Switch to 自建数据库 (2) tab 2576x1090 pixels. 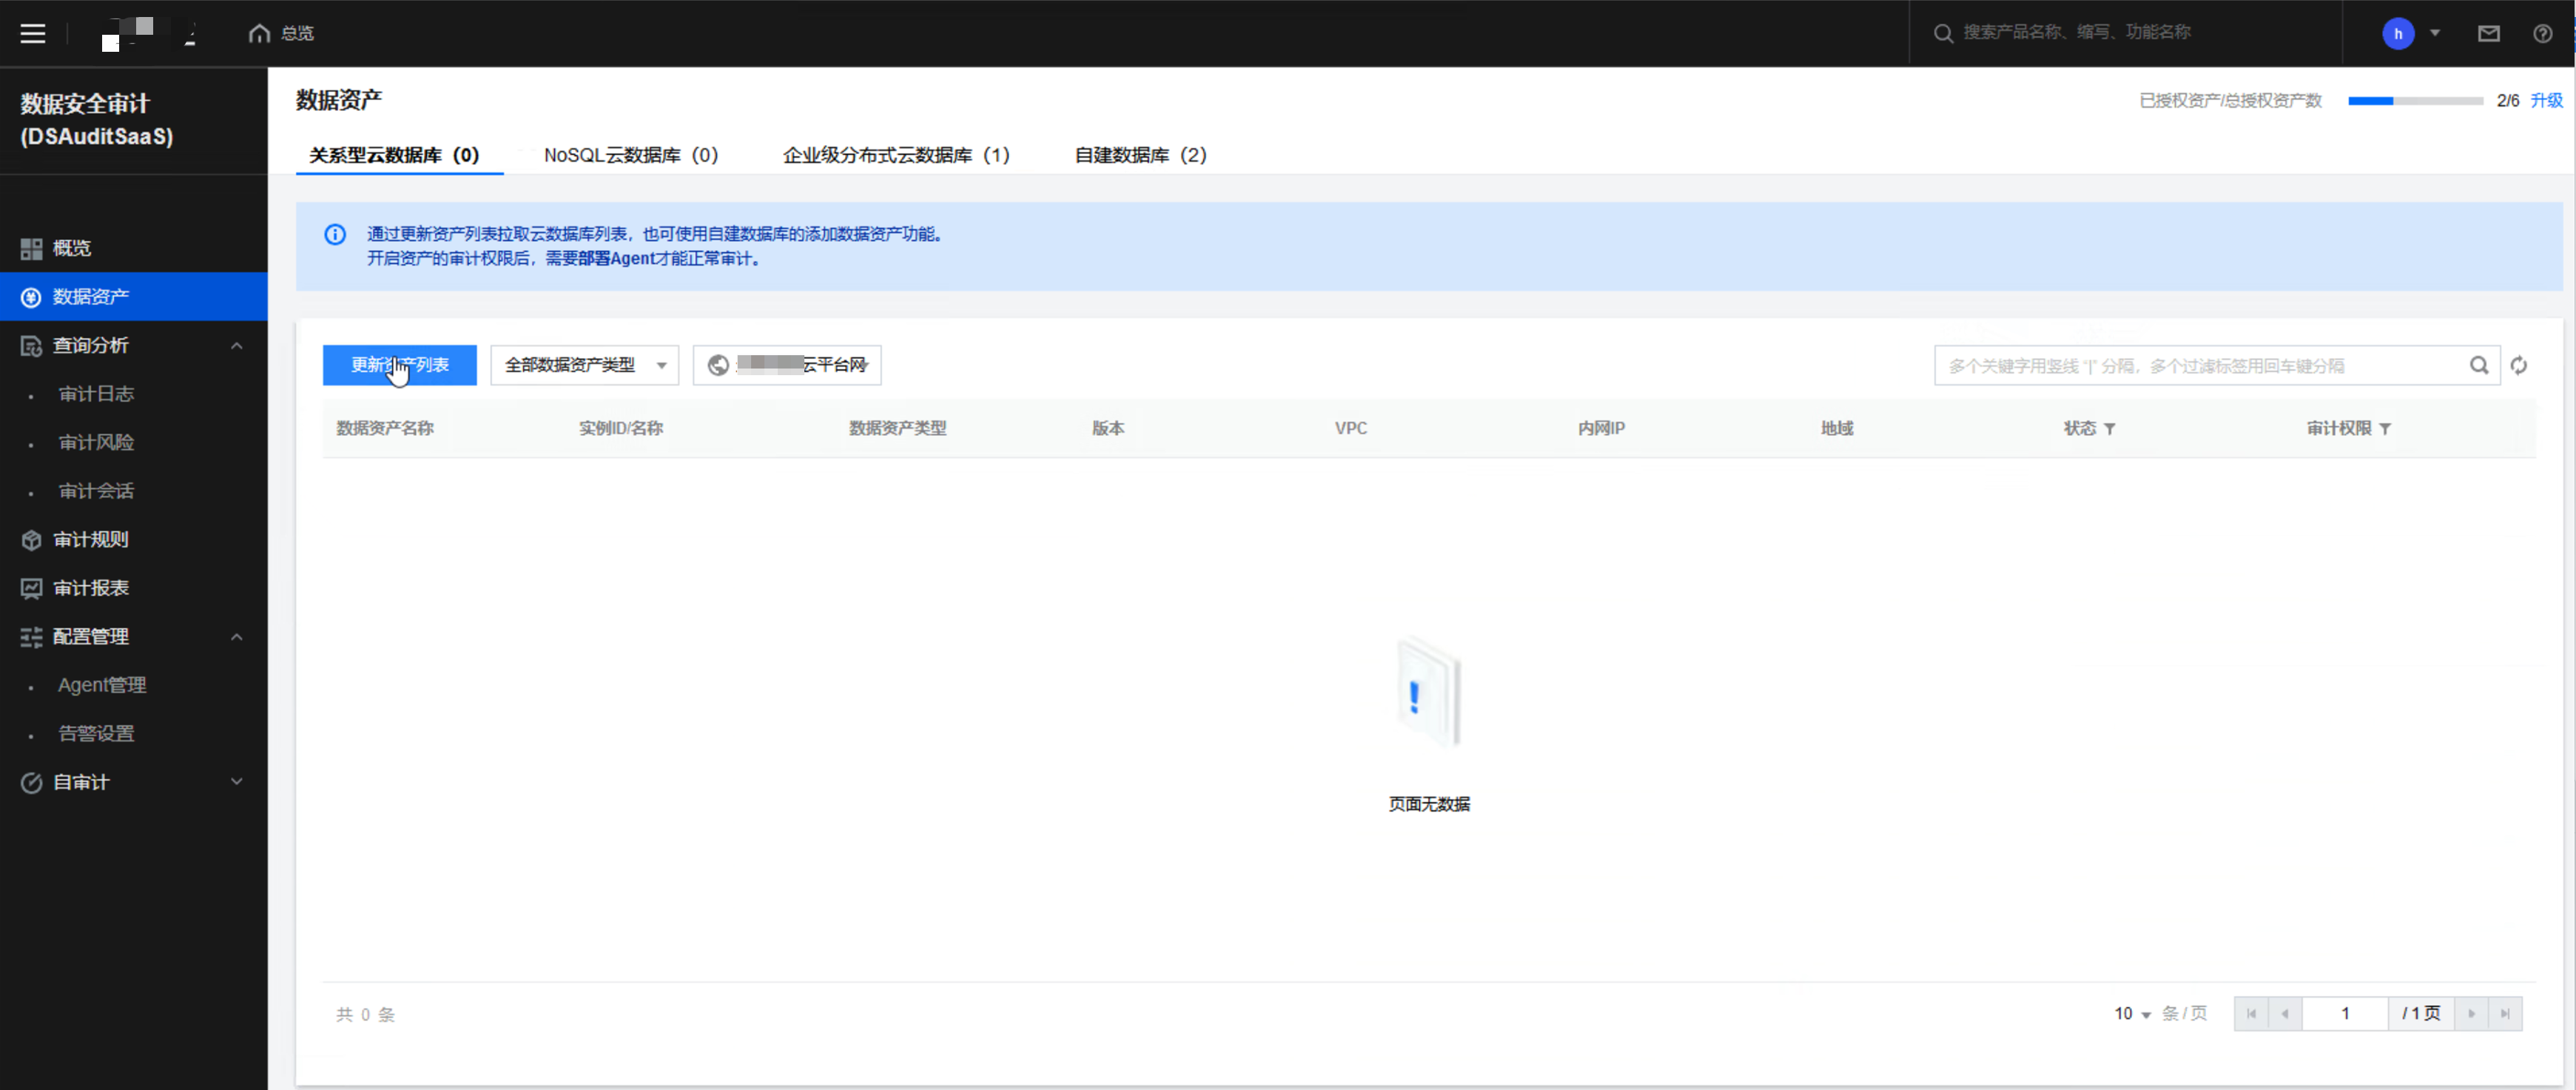coord(1140,155)
